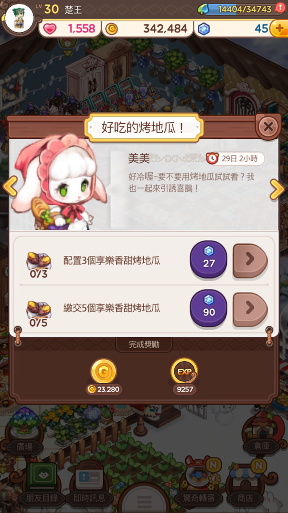The width and height of the screenshot is (288, 513).
Task: Open the 即時訊息 instant messages icon
Action: click(89, 484)
